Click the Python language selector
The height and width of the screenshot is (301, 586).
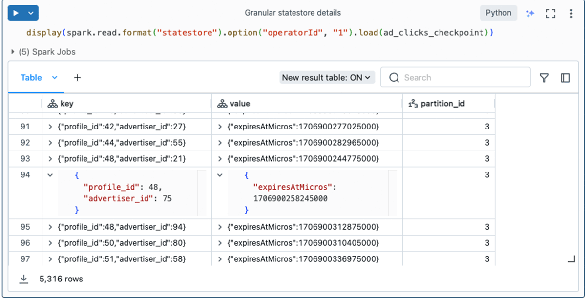tap(498, 13)
